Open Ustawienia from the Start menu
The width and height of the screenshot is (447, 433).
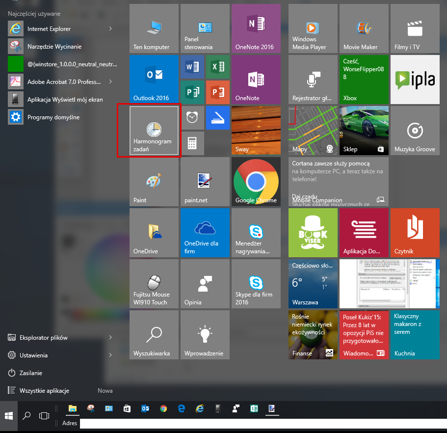33,355
